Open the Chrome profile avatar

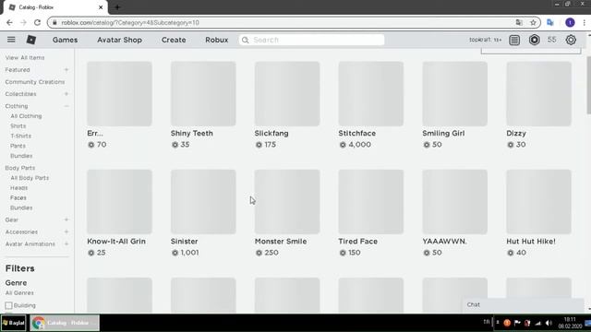point(570,22)
